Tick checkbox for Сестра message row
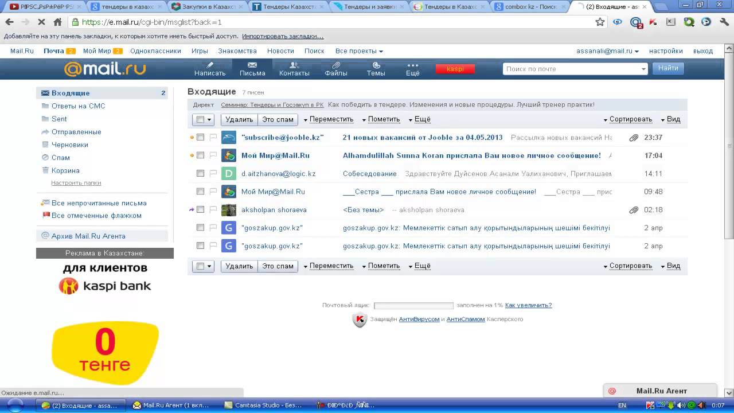734x413 pixels. click(200, 192)
